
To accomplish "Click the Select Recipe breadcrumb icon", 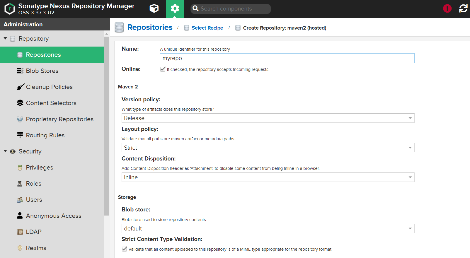I will pyautogui.click(x=186, y=28).
